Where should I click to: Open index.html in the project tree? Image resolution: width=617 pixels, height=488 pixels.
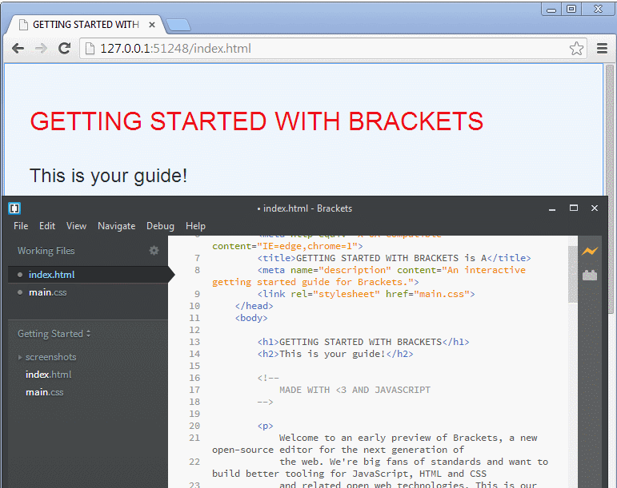click(48, 375)
